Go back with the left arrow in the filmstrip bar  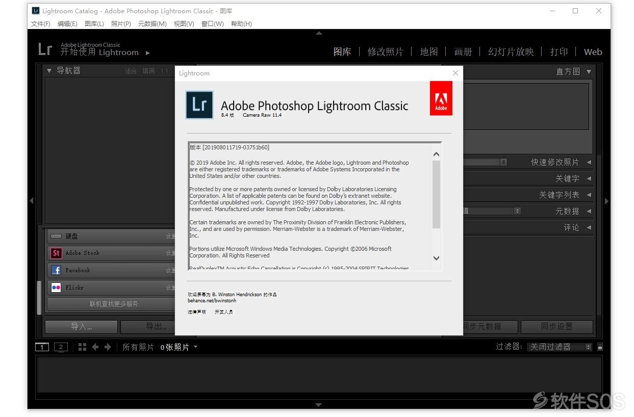95,347
